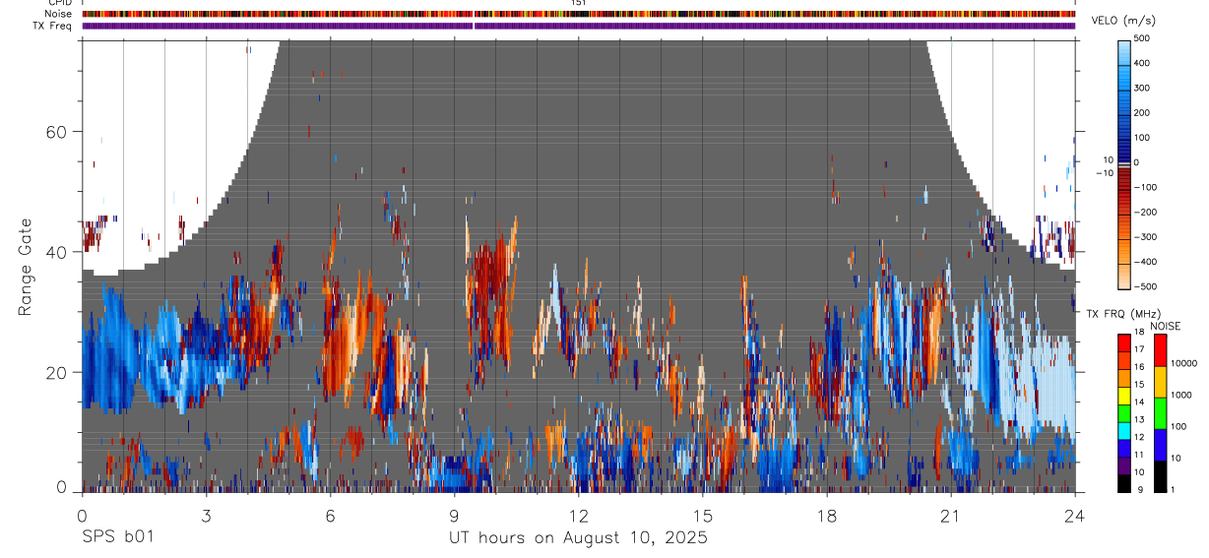This screenshot has width=1209, height=558.
Task: Select the 300 label on velocity scale
Action: click(x=1142, y=88)
